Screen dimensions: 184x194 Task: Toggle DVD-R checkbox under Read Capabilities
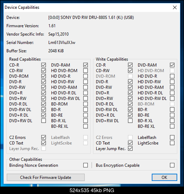[43, 82]
